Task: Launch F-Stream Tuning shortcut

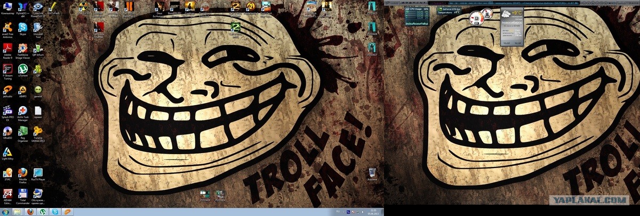Action: 7,72
